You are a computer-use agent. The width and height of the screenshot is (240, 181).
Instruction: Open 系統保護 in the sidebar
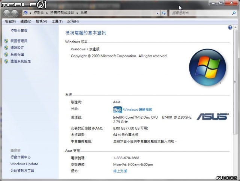[17, 54]
